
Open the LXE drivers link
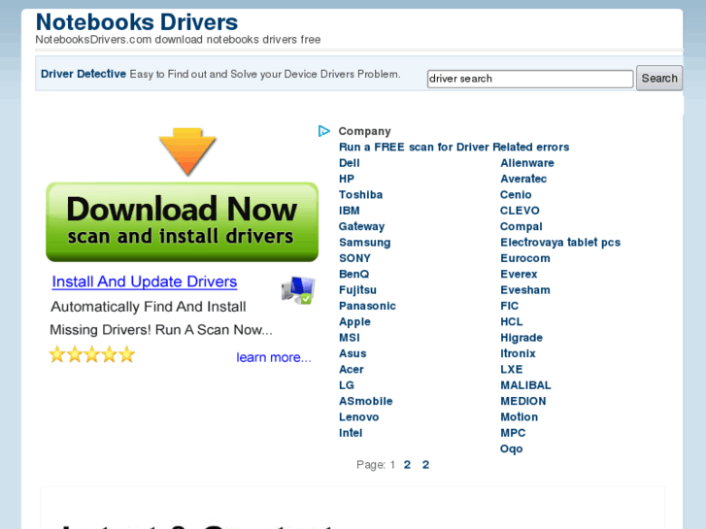pos(512,369)
